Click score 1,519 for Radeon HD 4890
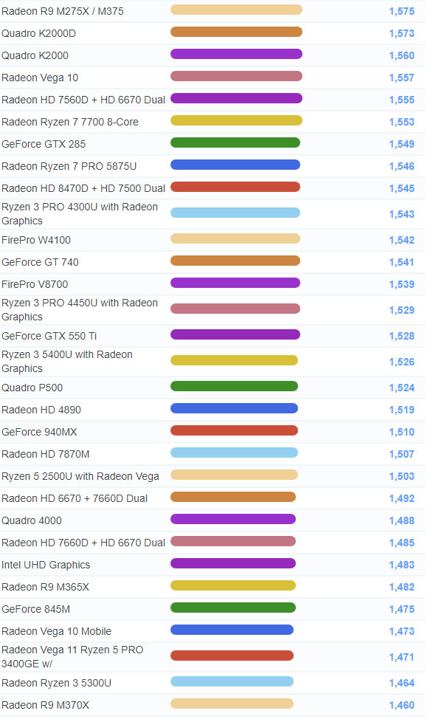 pos(401,410)
